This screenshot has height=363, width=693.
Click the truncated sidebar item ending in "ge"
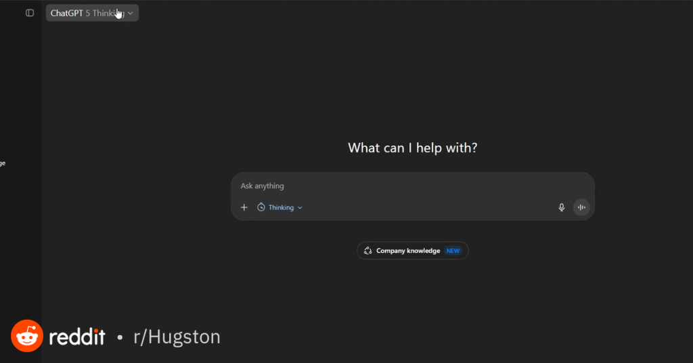point(3,163)
